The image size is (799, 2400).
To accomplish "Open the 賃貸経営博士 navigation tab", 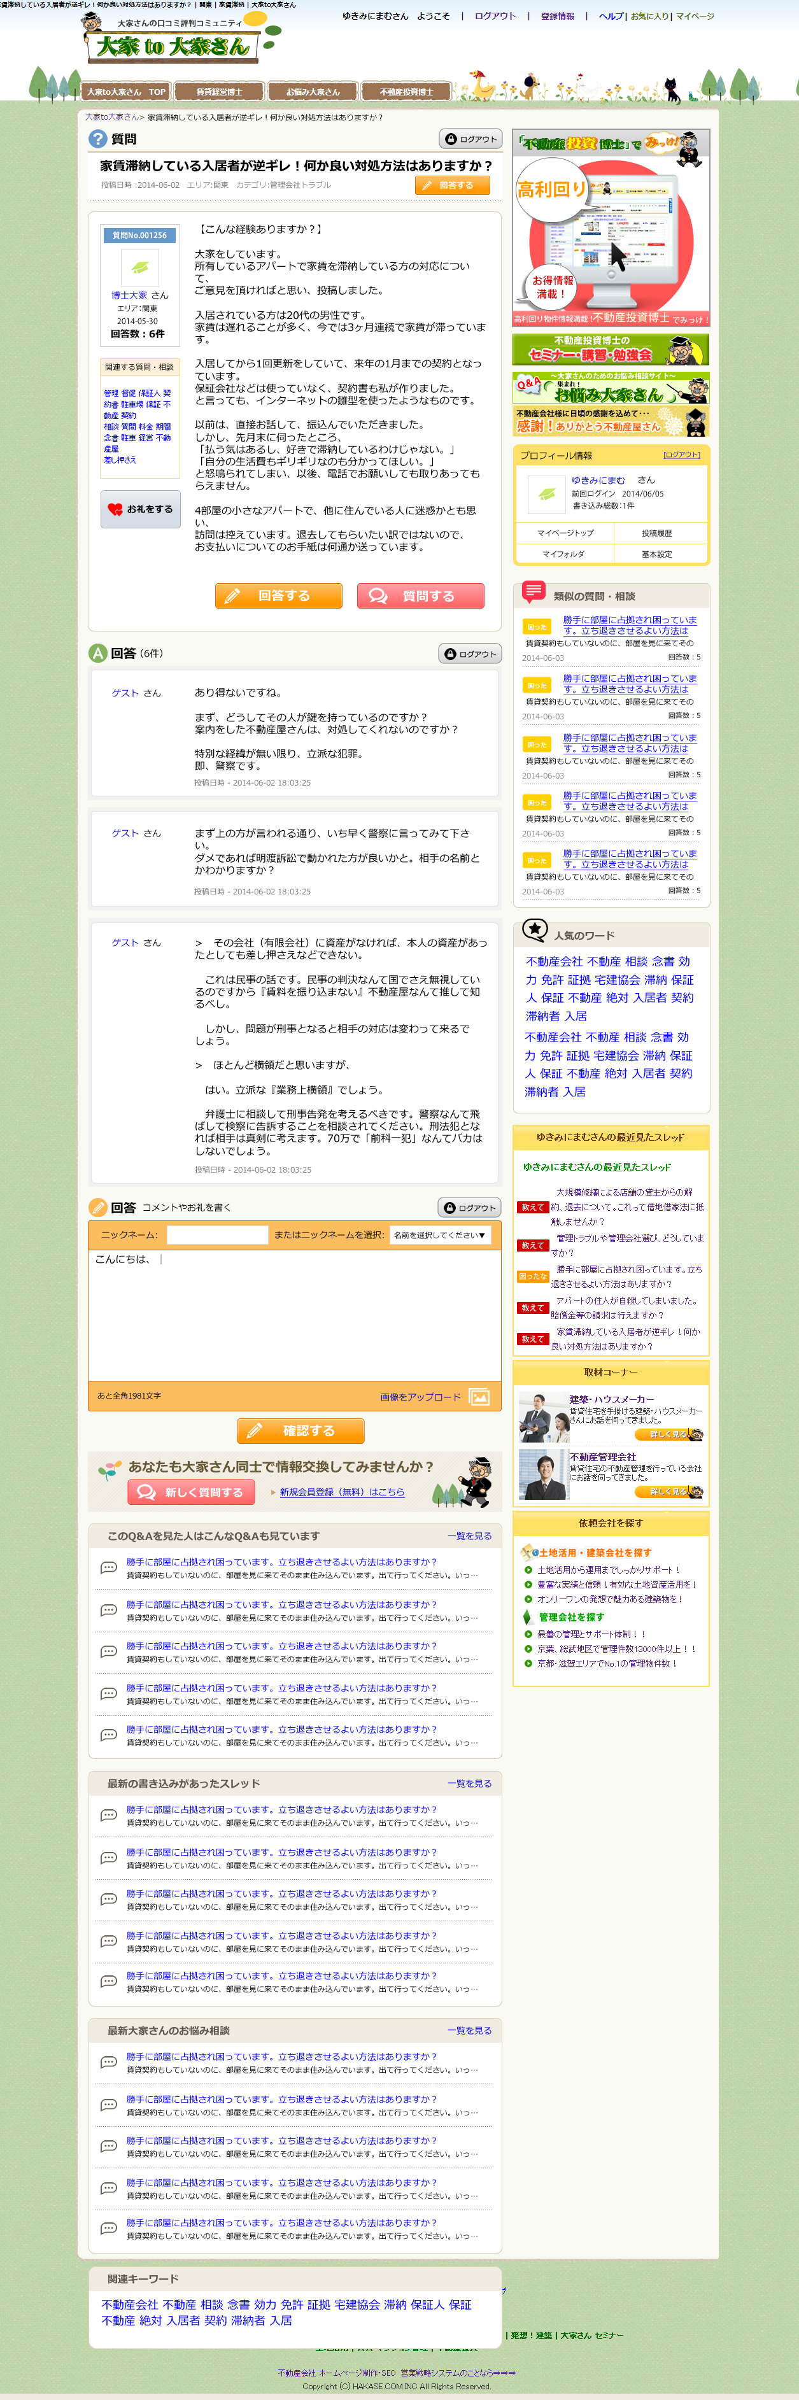I will click(x=219, y=91).
